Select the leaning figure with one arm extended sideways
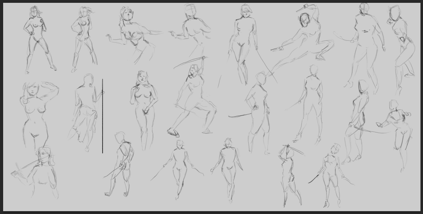This screenshot has width=423, height=214. pyautogui.click(x=135, y=35)
